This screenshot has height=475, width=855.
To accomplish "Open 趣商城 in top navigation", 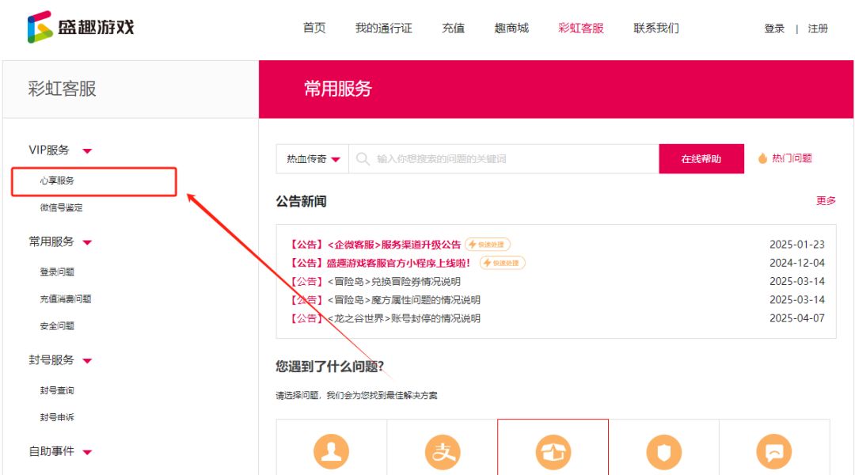I will pyautogui.click(x=511, y=28).
